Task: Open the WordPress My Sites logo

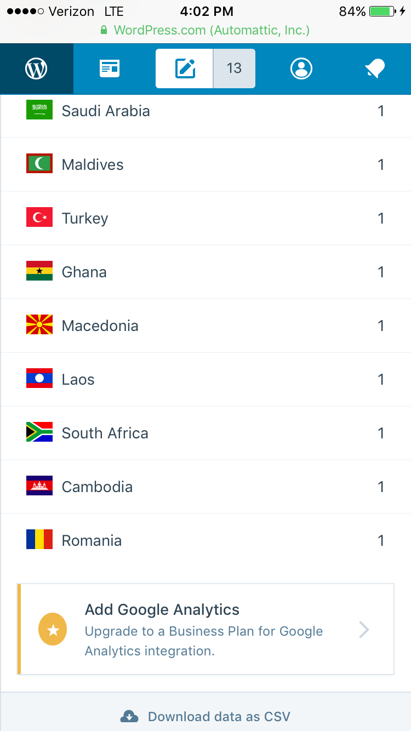Action: coord(36,68)
